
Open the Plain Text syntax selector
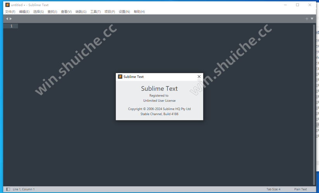click(300, 189)
